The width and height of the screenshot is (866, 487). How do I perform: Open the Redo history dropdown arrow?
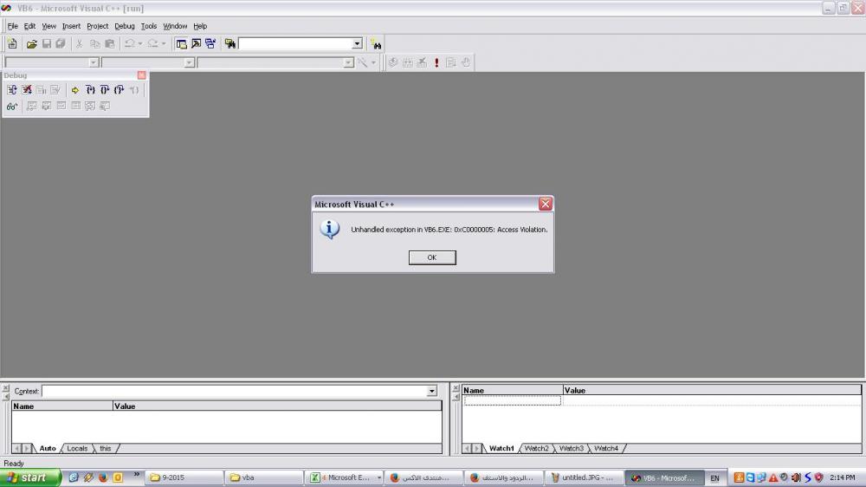tap(163, 43)
